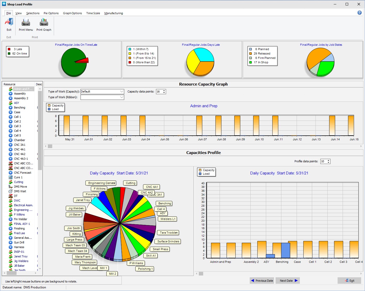Select Engineering General in the resource list

click(23, 210)
